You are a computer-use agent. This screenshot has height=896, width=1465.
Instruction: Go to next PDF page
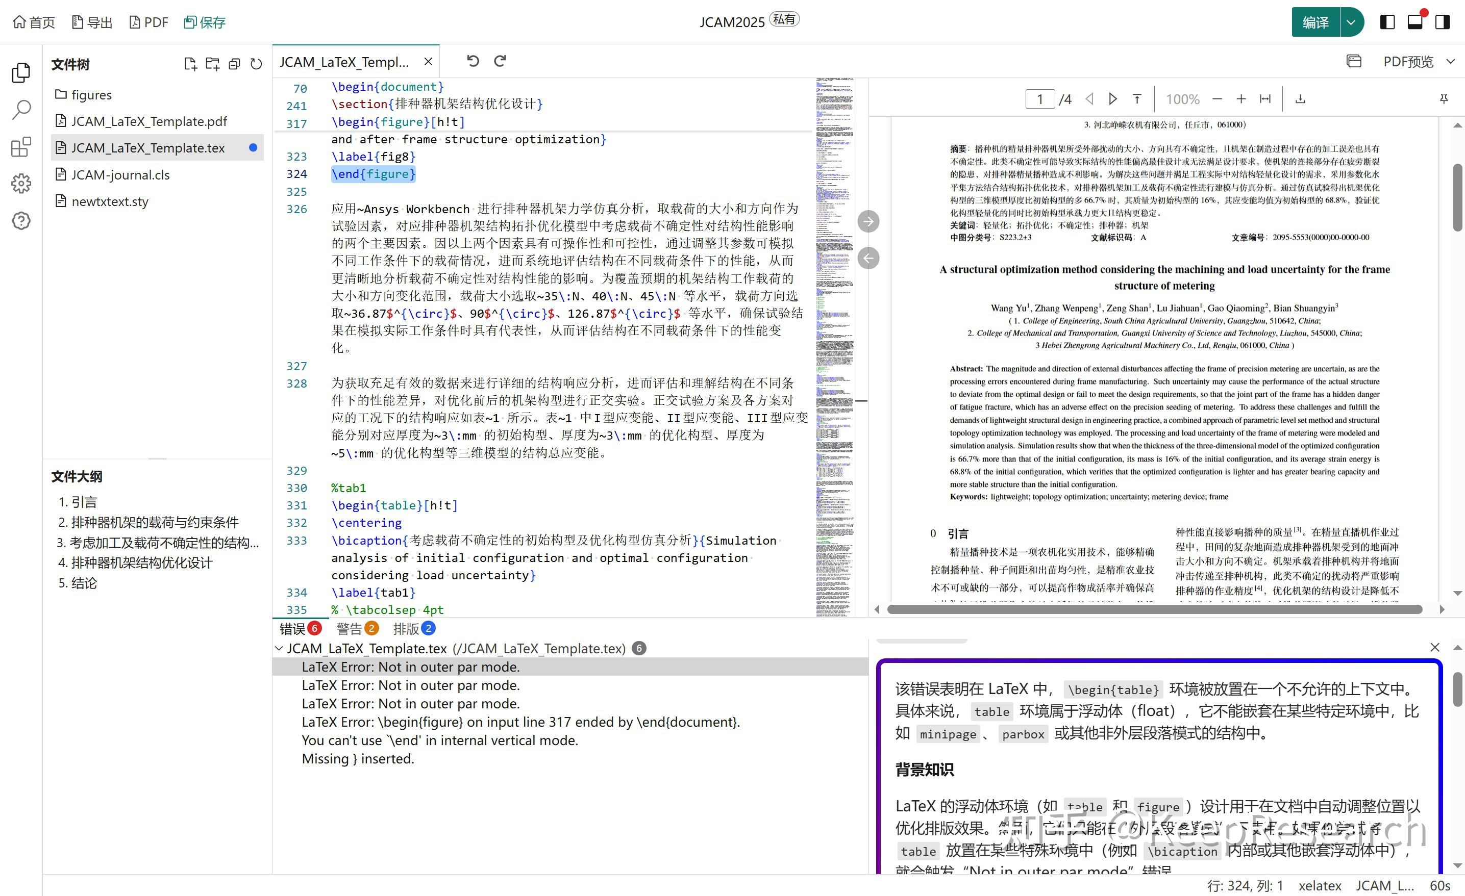click(x=1112, y=99)
